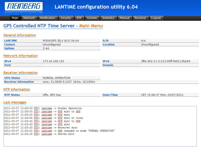Click the Network Information heading
This screenshot has height=150, width=201.
point(20,56)
